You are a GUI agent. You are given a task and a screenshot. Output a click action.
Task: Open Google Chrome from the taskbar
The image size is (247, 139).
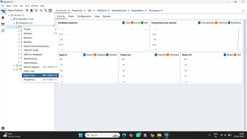click(152, 135)
